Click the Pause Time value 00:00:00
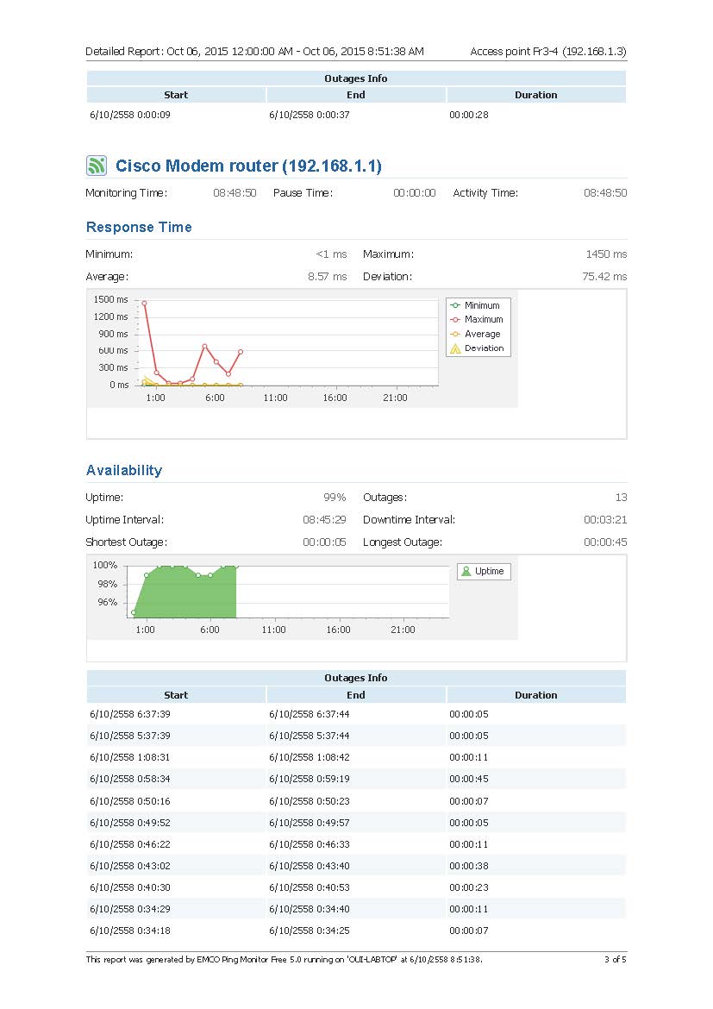Viewport: 713px width, 1009px height. [415, 193]
